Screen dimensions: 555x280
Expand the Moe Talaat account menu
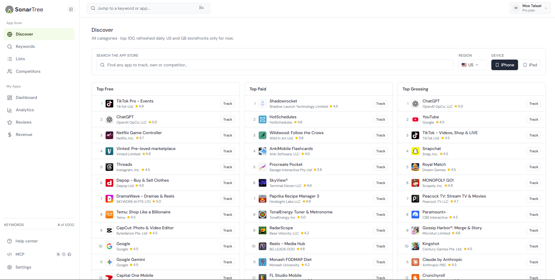[x=530, y=8]
